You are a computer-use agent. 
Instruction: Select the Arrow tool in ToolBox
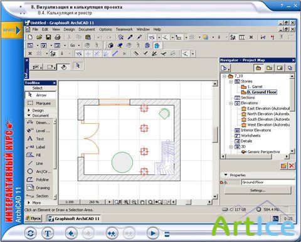pyautogui.click(x=41, y=95)
